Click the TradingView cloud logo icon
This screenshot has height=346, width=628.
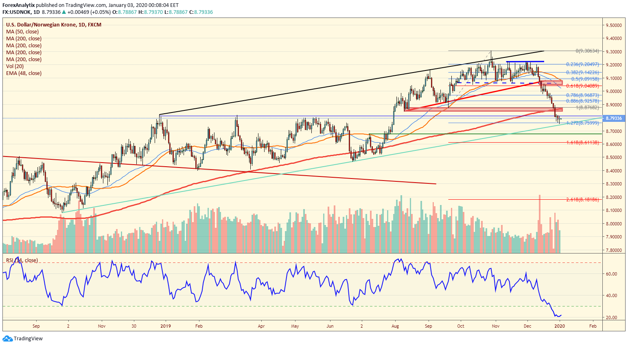[x=7, y=338]
